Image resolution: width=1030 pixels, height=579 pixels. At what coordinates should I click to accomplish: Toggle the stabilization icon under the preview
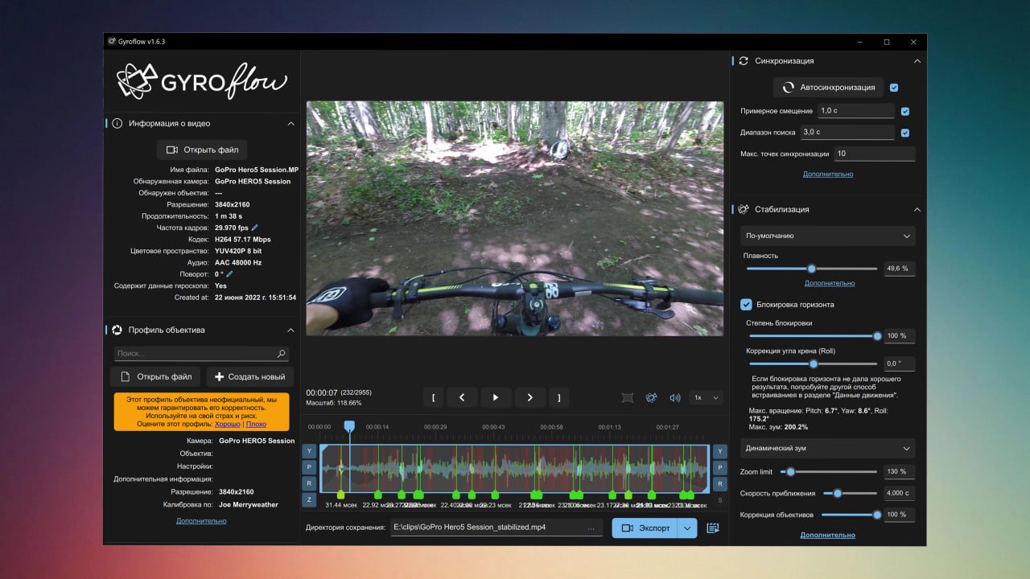(651, 397)
